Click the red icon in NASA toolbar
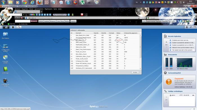Image resolution: width=197 pixels, height=110 pixels. [82, 15]
